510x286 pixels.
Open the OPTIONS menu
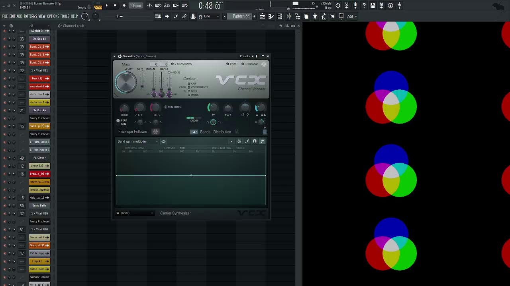(53, 16)
